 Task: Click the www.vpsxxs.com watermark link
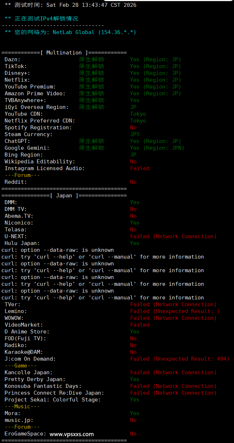click(71, 434)
